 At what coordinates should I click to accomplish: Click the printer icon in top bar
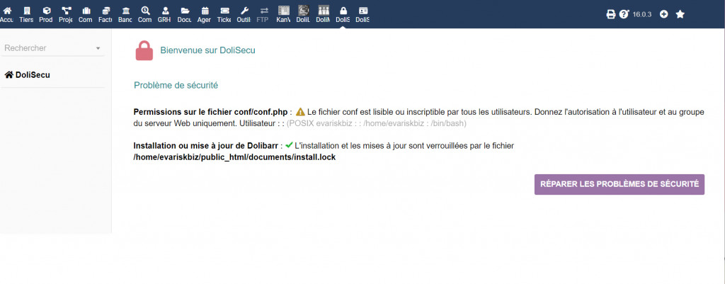click(x=611, y=14)
